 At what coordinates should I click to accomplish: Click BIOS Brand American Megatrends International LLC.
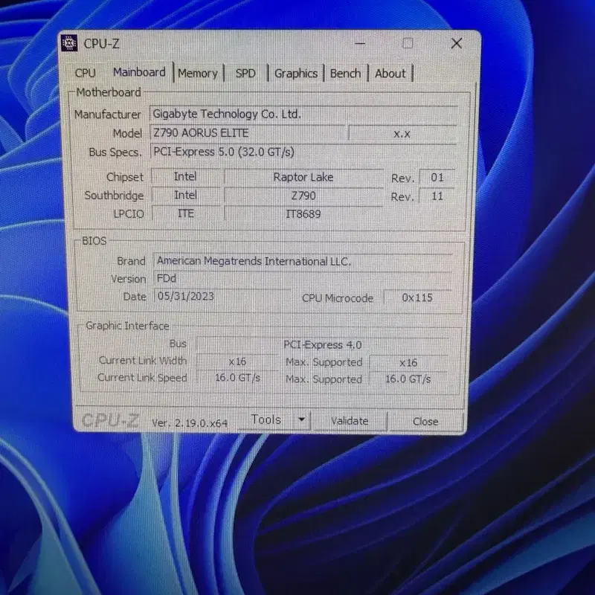click(303, 262)
